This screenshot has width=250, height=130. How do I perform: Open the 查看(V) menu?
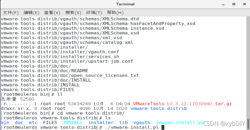coord(52,13)
